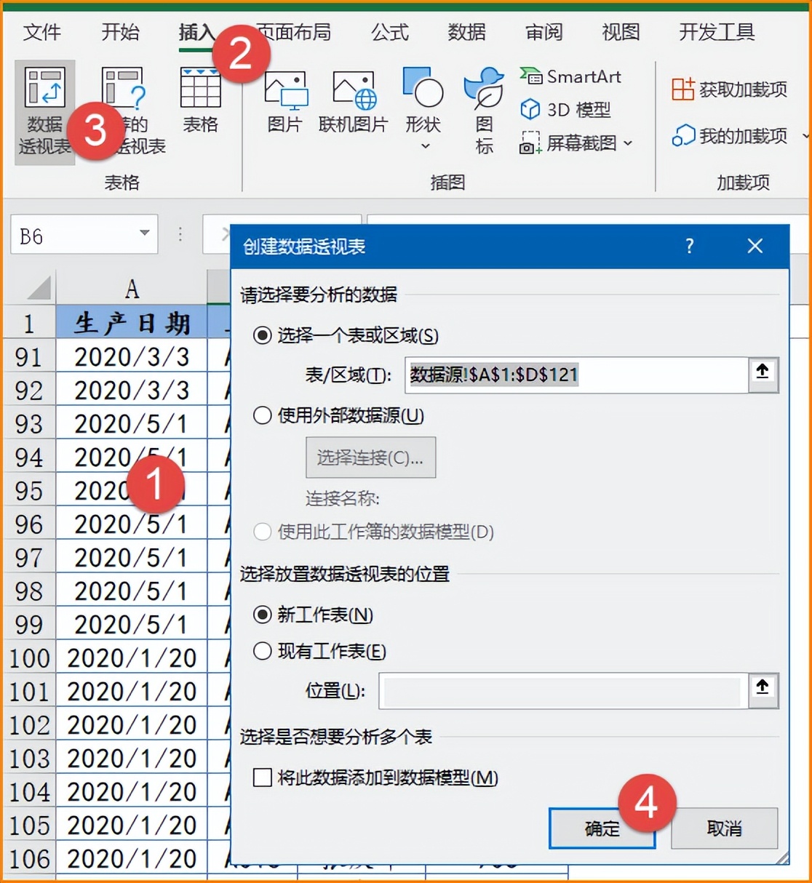Image resolution: width=812 pixels, height=883 pixels.
Task: Switch to the 数据 ribbon tab
Action: click(x=466, y=32)
